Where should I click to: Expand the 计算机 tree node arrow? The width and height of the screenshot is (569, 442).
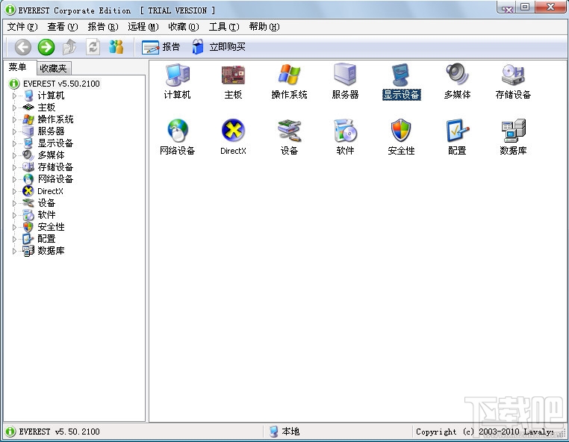tap(14, 96)
